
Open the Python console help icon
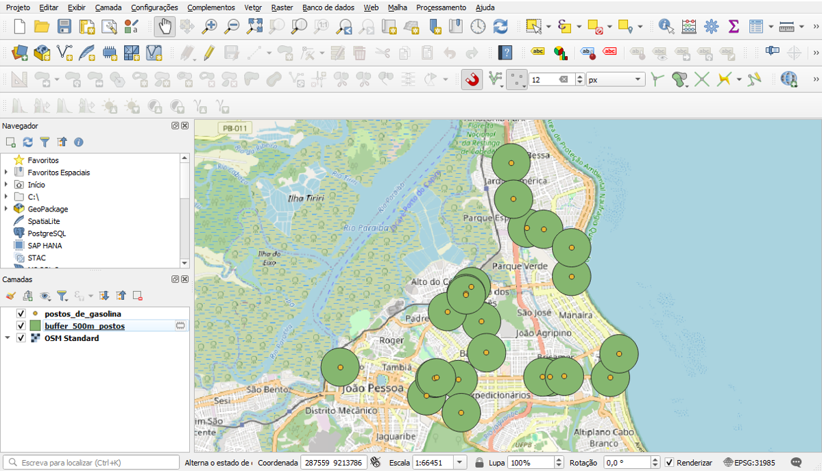505,53
